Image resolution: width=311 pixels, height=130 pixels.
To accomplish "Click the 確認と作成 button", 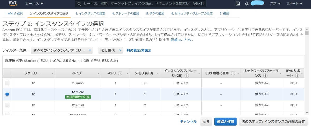I will pyautogui.click(x=225, y=121).
